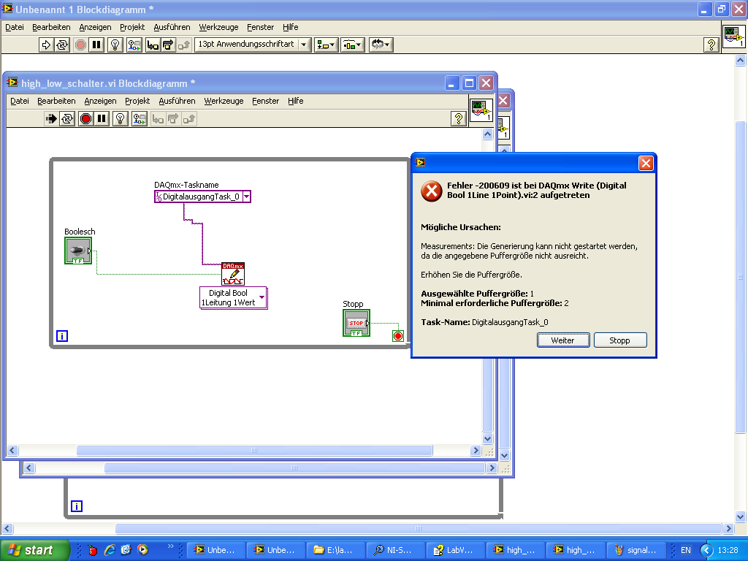Click VI icon pane in high_low_schalter window
The width and height of the screenshot is (748, 561).
click(x=481, y=110)
